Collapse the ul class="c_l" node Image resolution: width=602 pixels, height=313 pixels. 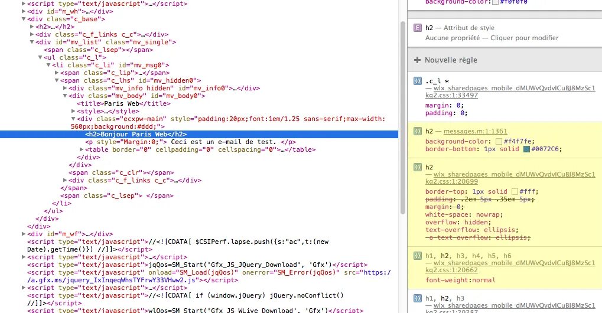point(40,57)
